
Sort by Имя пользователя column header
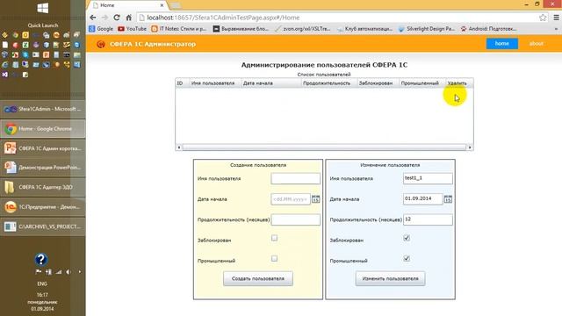click(215, 83)
